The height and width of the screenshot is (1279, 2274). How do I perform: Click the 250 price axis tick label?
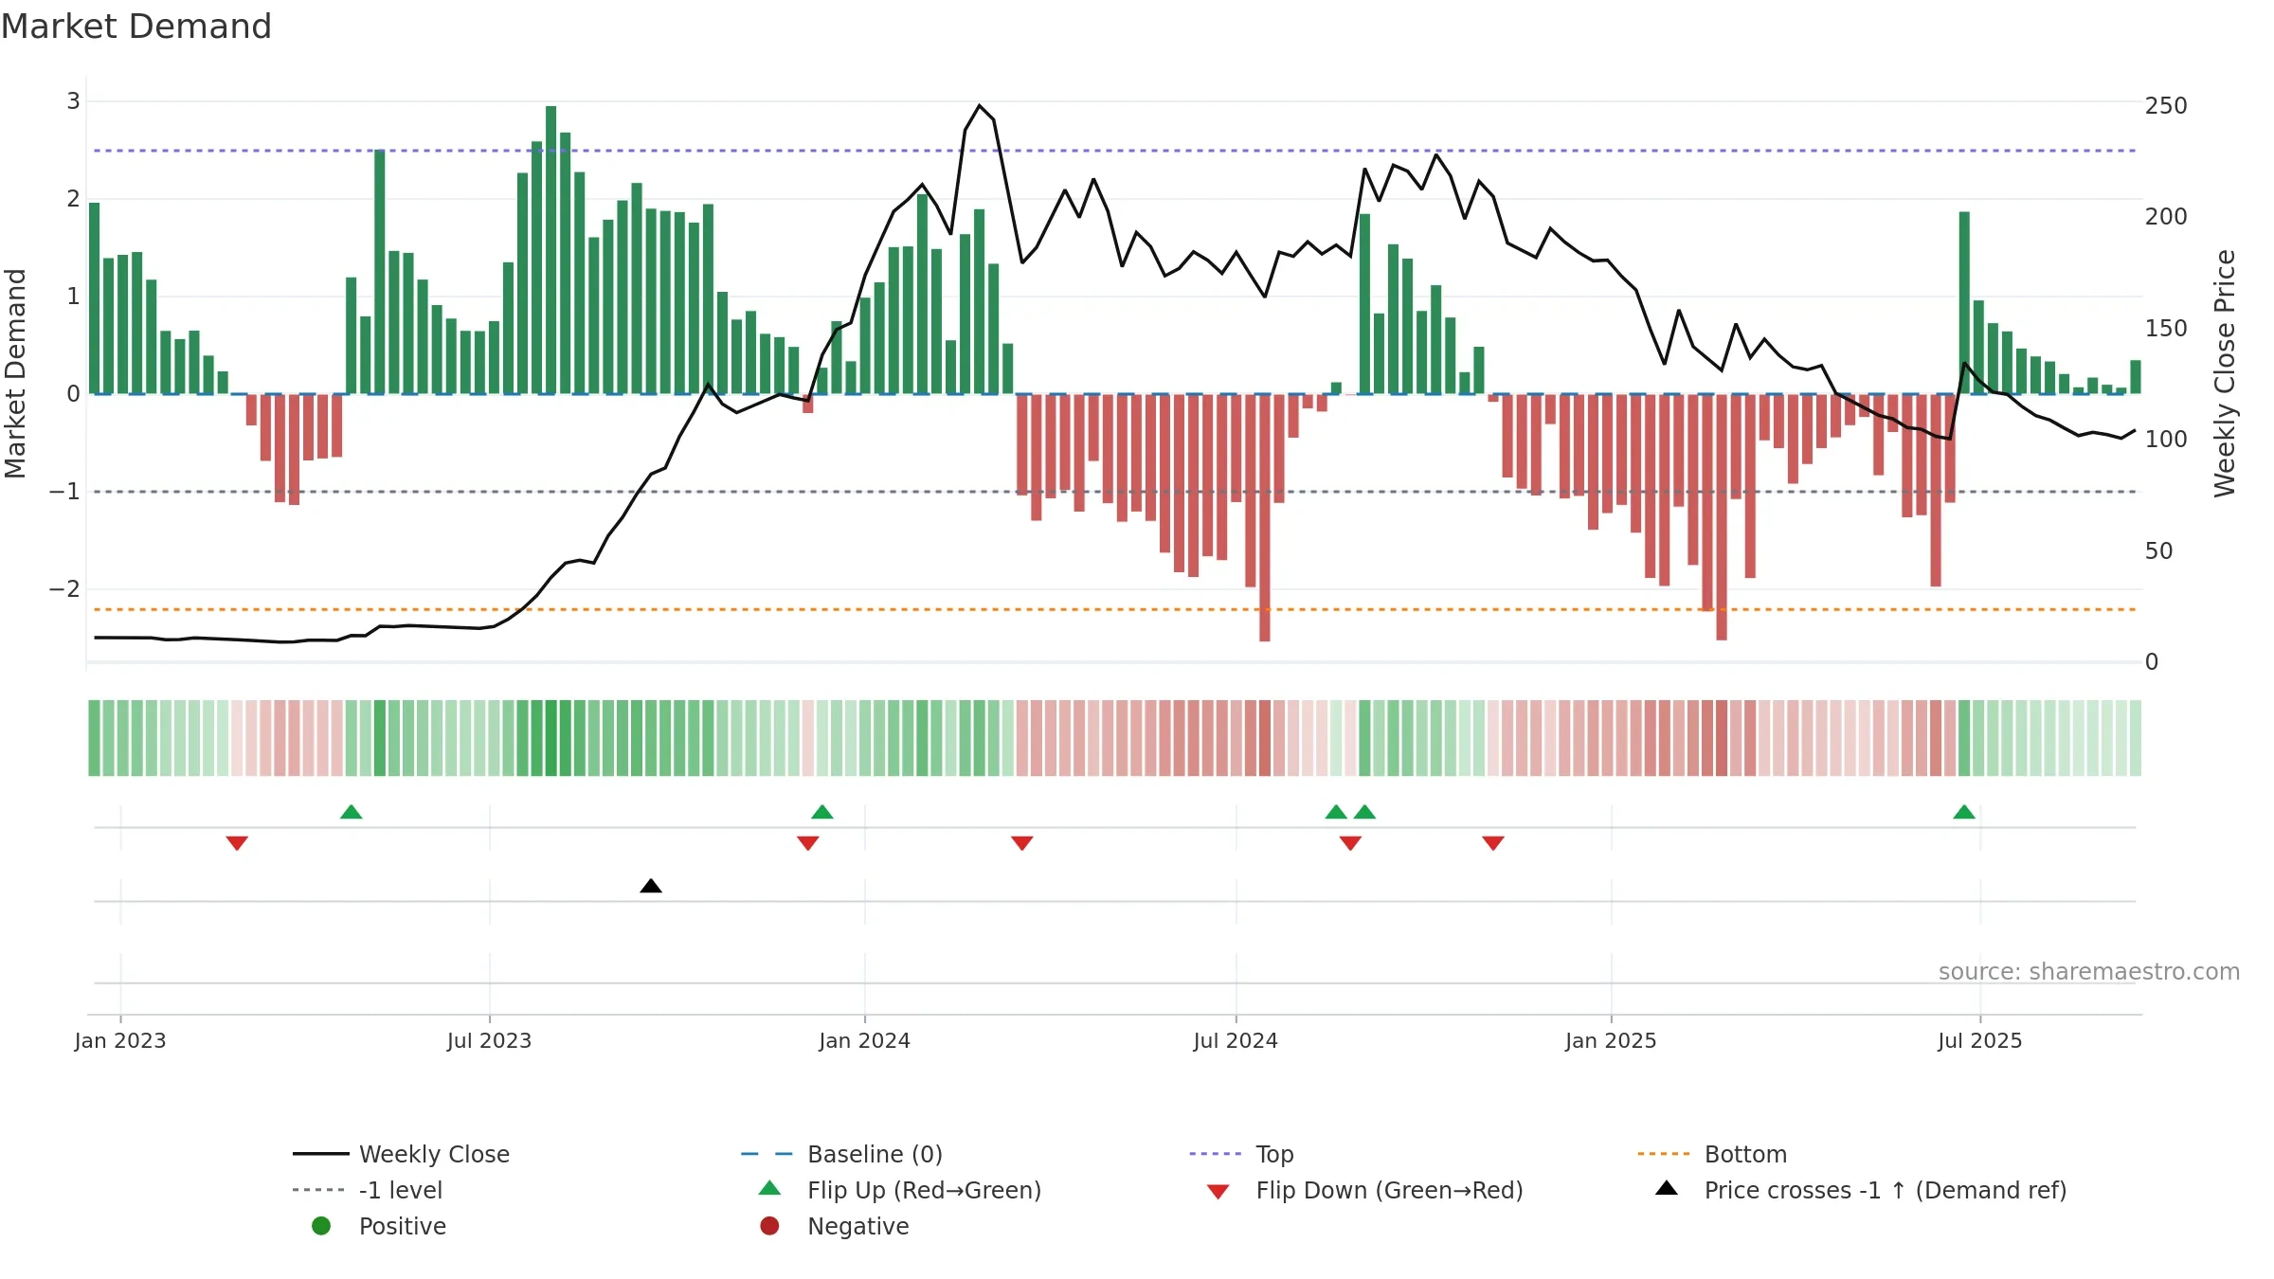pyautogui.click(x=2166, y=106)
